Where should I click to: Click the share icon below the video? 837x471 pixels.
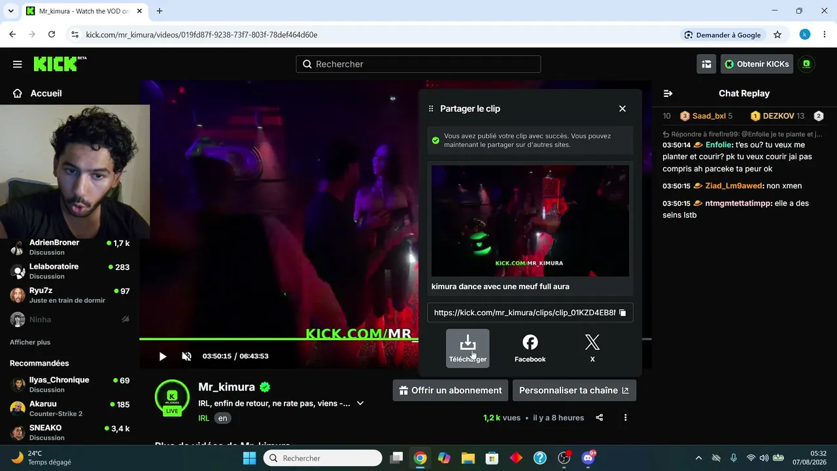[x=599, y=418]
